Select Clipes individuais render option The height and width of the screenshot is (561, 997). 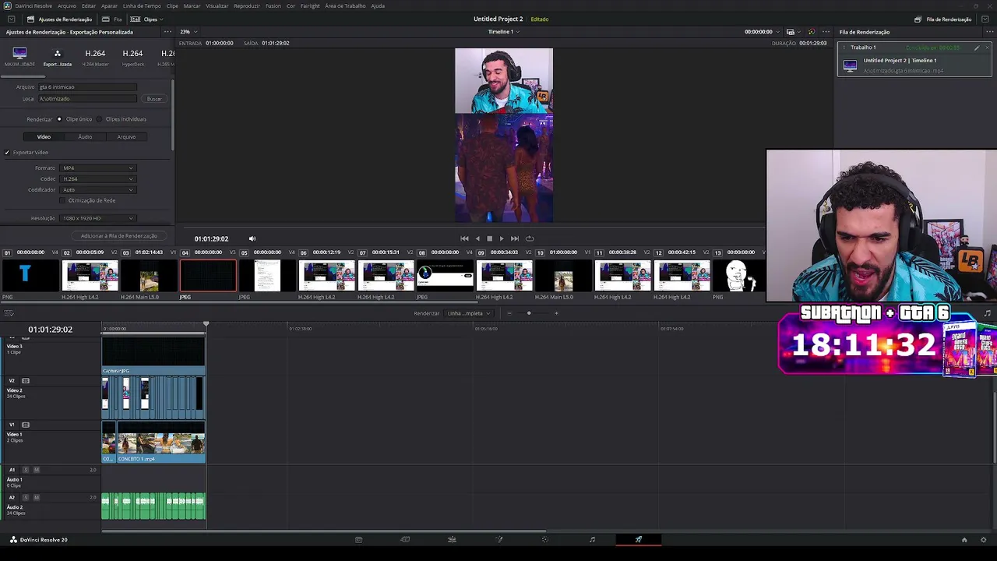(99, 119)
